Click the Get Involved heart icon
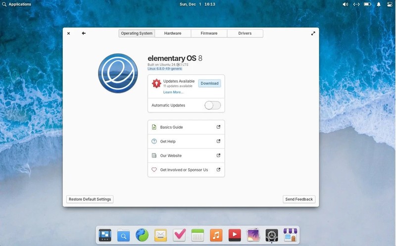Image resolution: width=396 pixels, height=246 pixels. 154,170
